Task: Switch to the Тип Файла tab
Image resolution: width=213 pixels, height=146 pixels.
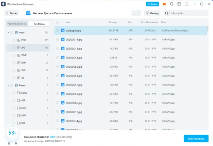Action: 39,24
